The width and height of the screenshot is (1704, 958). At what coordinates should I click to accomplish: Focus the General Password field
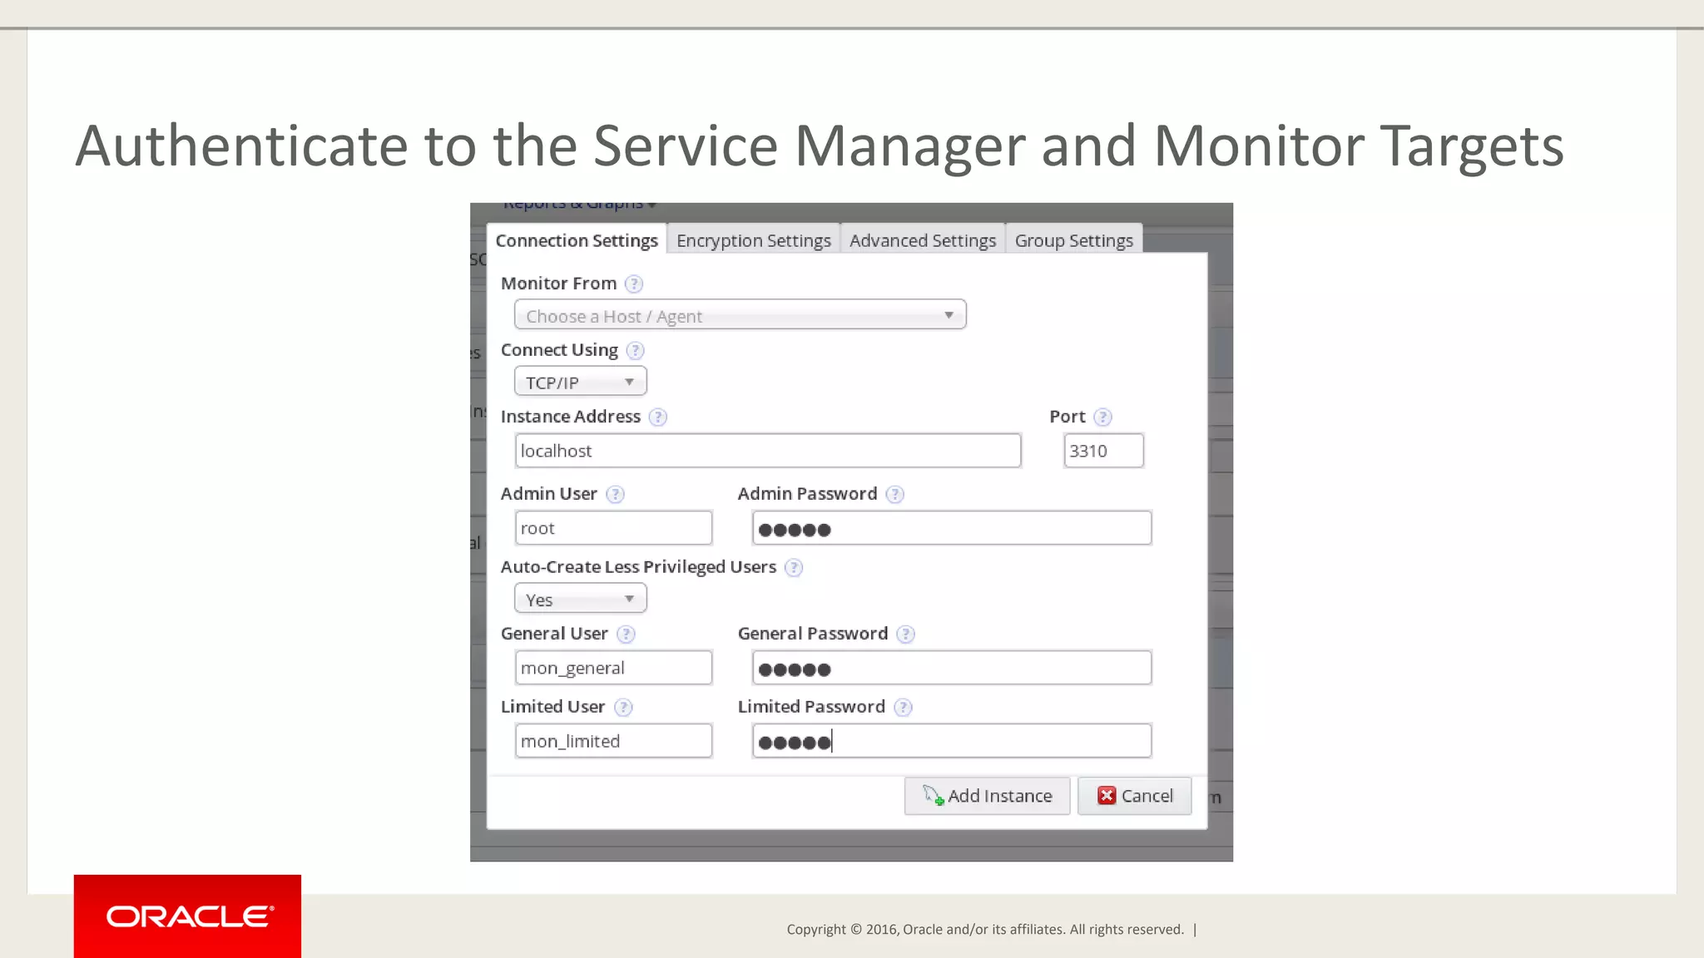pos(952,668)
